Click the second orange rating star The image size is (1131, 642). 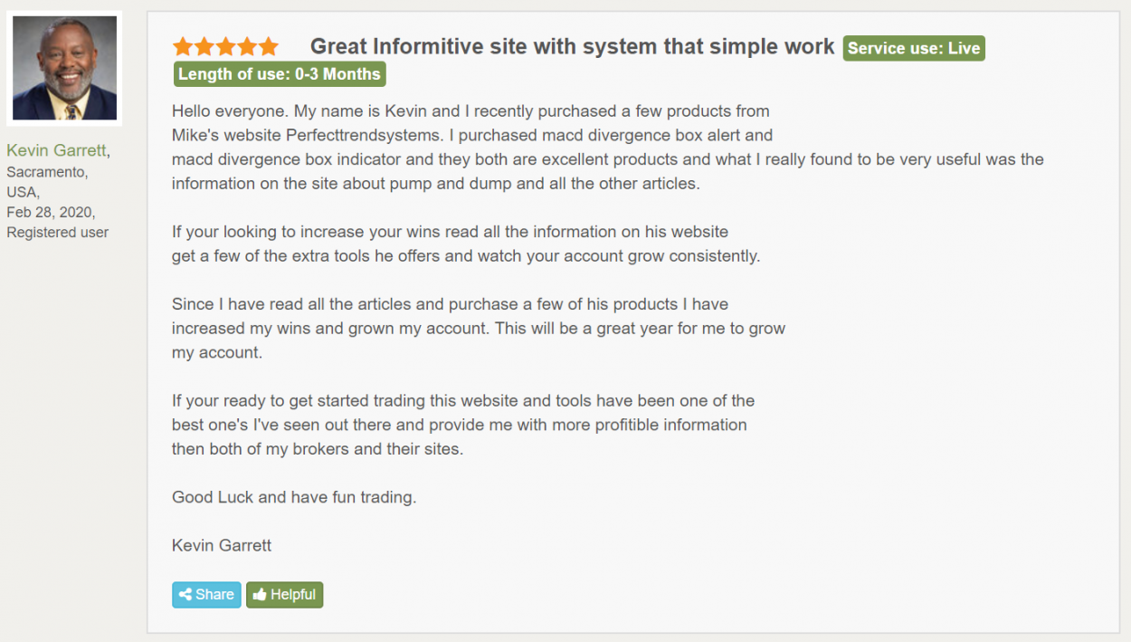pyautogui.click(x=204, y=46)
